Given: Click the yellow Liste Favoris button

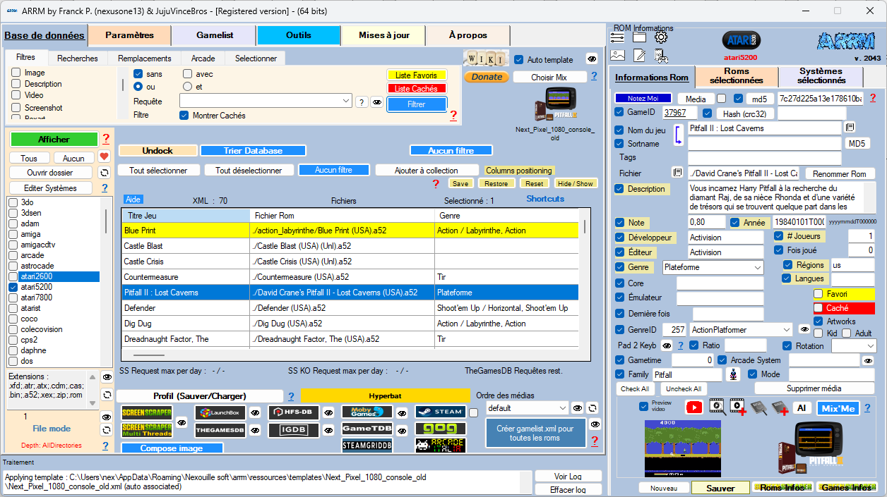Looking at the screenshot, I should 417,75.
